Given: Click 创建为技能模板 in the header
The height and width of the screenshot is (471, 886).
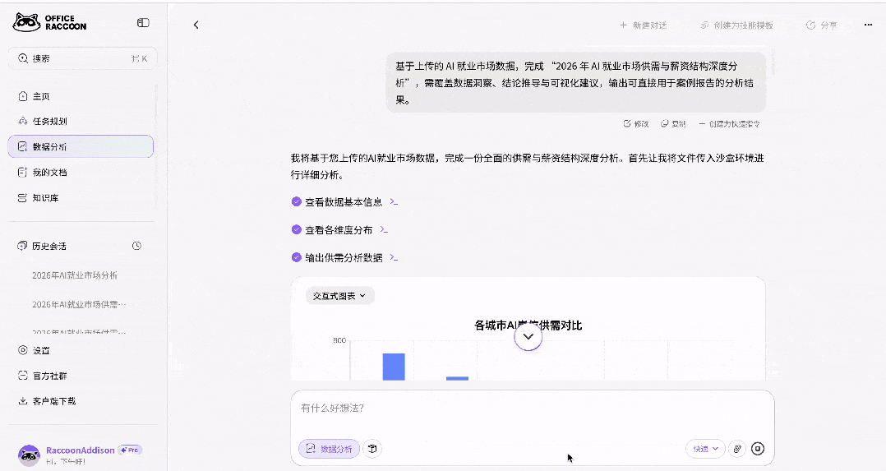Looking at the screenshot, I should click(736, 25).
